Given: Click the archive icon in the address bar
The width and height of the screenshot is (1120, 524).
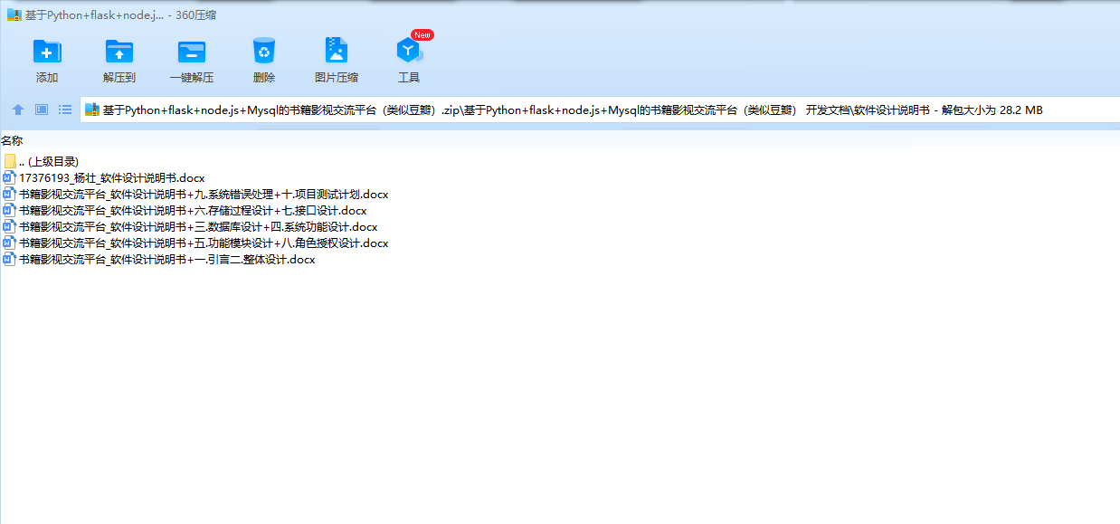Looking at the screenshot, I should (92, 110).
